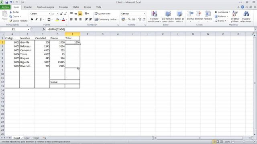Toggle bottom alignment button
The image size is (257, 144).
(x=80, y=14)
